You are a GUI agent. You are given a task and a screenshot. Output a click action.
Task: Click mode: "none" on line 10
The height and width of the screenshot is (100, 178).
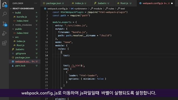tap(64, 42)
